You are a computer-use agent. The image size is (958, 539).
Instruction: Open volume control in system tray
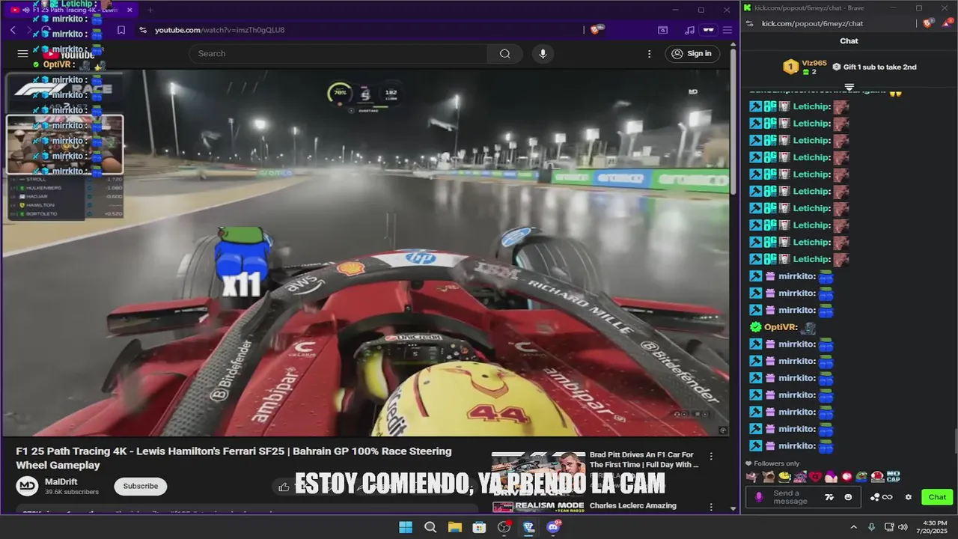click(903, 527)
